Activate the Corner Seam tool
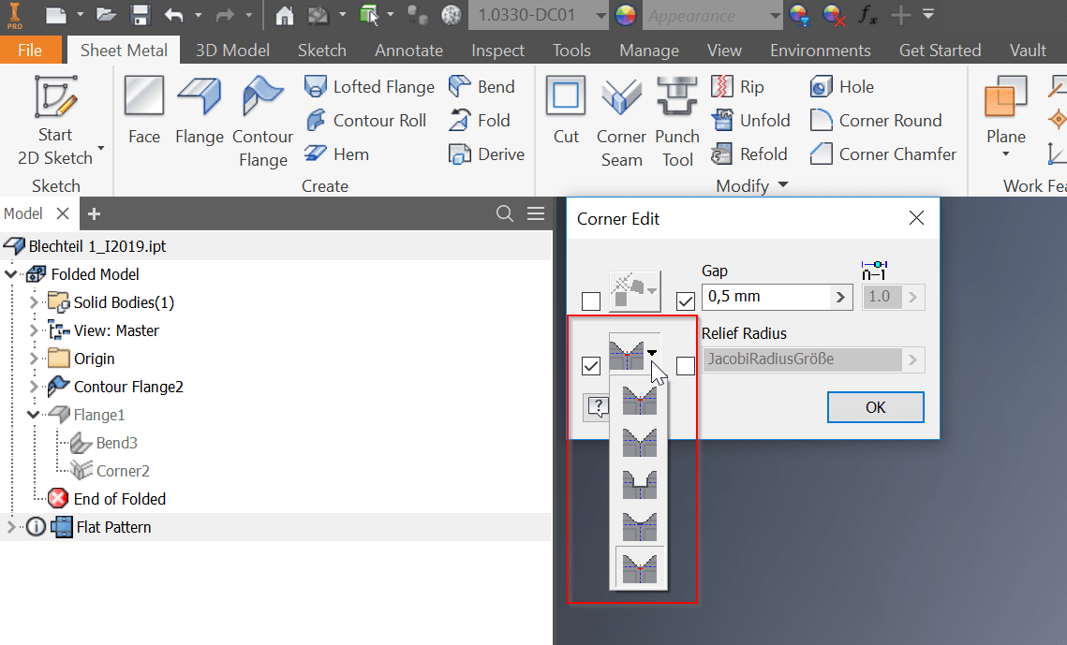Image resolution: width=1067 pixels, height=645 pixels. click(x=621, y=119)
